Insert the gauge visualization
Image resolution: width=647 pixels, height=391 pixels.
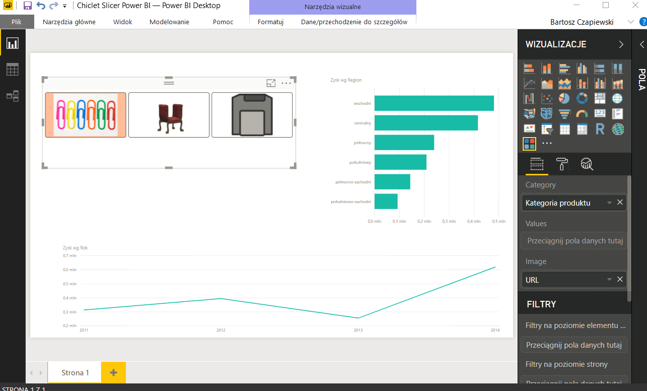(x=582, y=114)
